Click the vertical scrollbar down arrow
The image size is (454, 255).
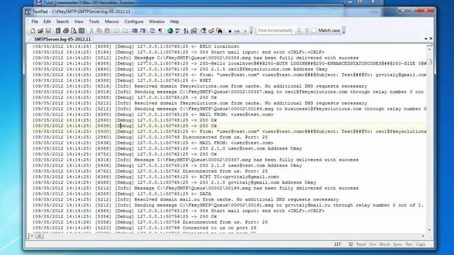(429, 230)
